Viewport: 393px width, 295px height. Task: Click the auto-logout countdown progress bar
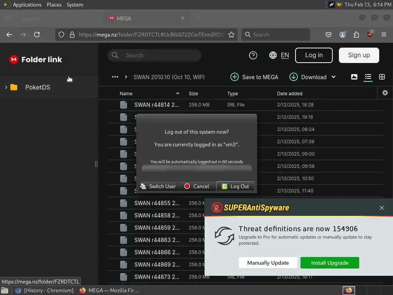click(196, 169)
